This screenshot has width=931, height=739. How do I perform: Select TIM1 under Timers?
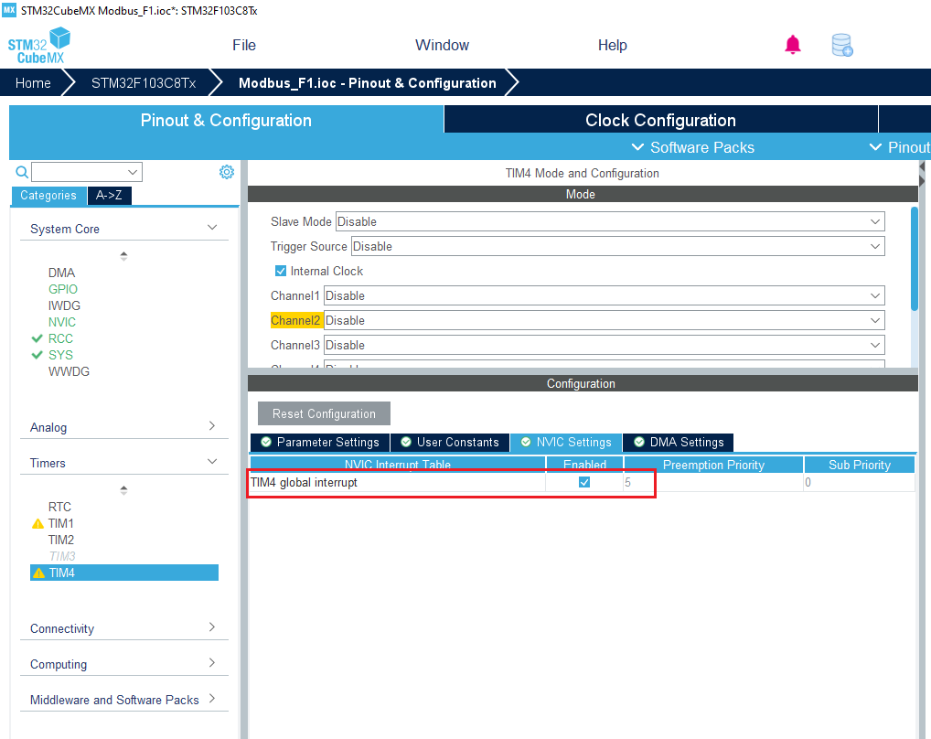point(61,523)
